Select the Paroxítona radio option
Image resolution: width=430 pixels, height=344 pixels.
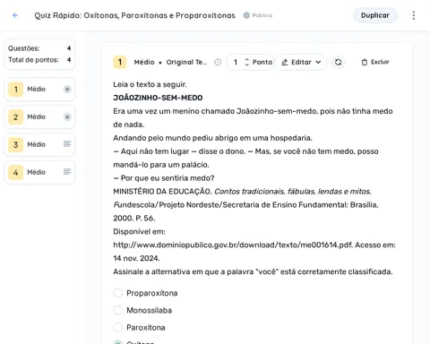[x=118, y=328]
